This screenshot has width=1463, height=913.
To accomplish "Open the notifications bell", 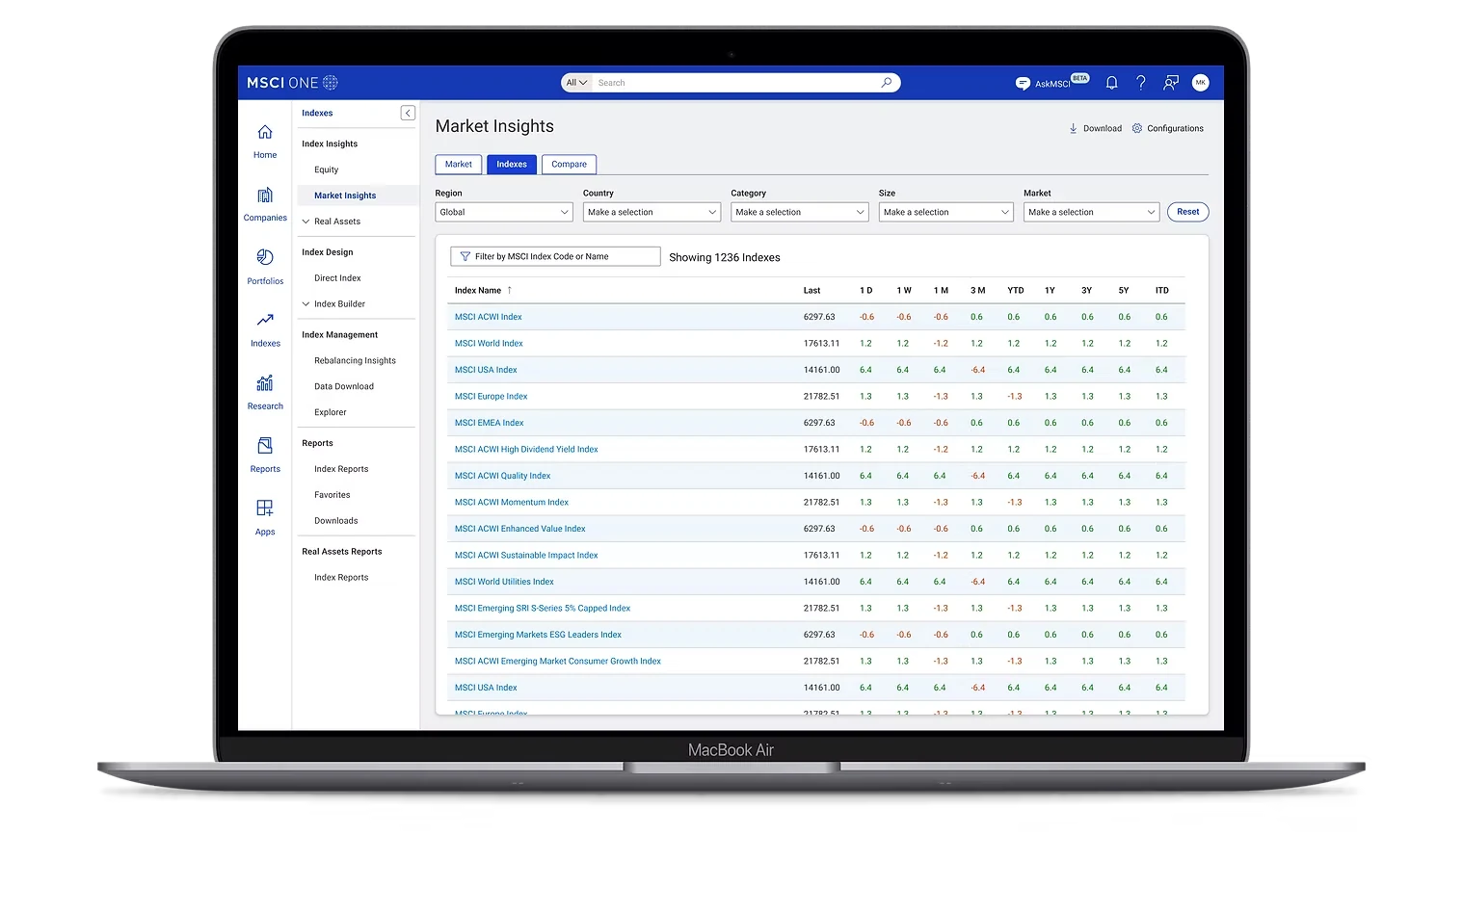I will [x=1111, y=83].
